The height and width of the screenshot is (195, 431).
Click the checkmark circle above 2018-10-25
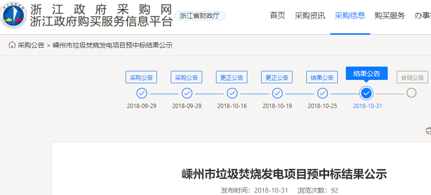[x=323, y=93]
